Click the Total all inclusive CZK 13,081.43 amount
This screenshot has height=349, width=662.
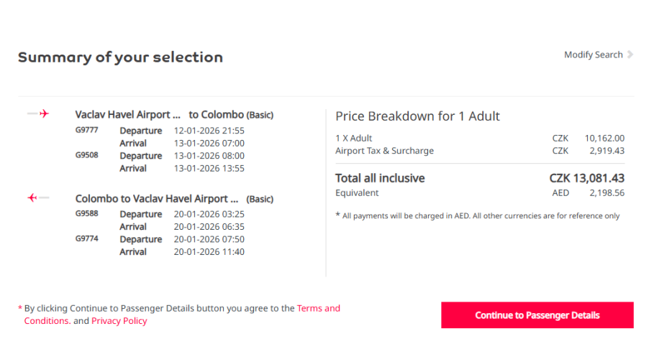pyautogui.click(x=586, y=178)
